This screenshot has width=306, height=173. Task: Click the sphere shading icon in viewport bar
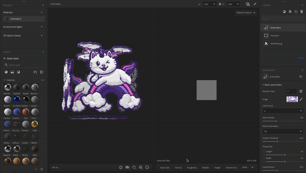(x=147, y=167)
